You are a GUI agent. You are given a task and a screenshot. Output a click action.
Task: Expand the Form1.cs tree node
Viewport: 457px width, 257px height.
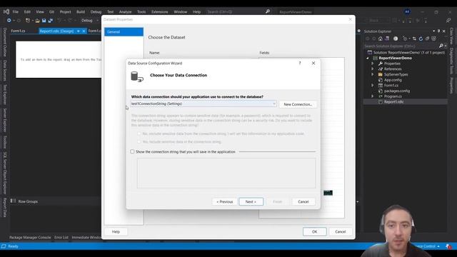point(373,86)
